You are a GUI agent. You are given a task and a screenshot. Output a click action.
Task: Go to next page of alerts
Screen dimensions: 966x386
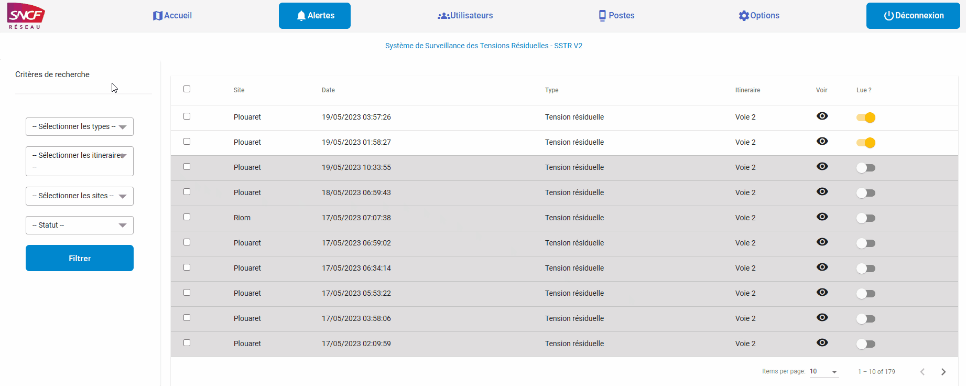click(x=943, y=372)
